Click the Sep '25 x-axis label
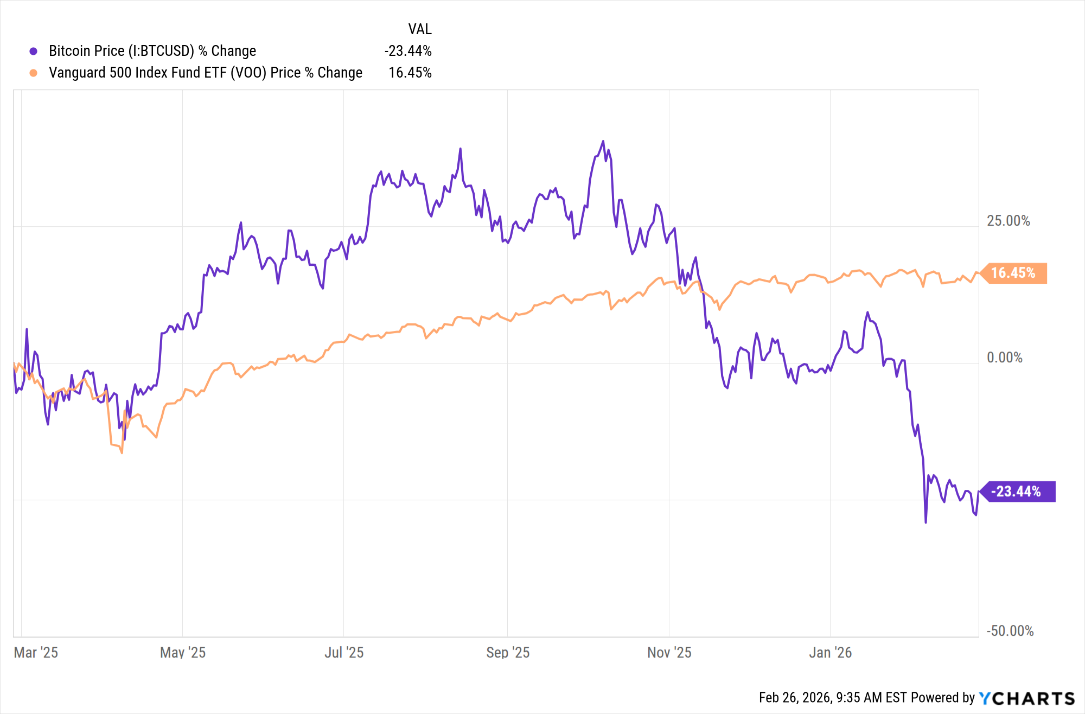 508,652
